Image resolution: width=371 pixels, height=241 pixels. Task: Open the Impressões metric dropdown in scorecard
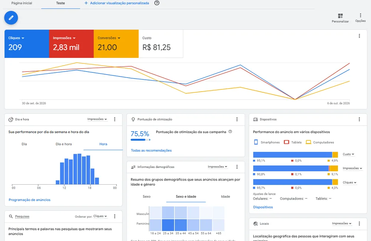(64, 38)
